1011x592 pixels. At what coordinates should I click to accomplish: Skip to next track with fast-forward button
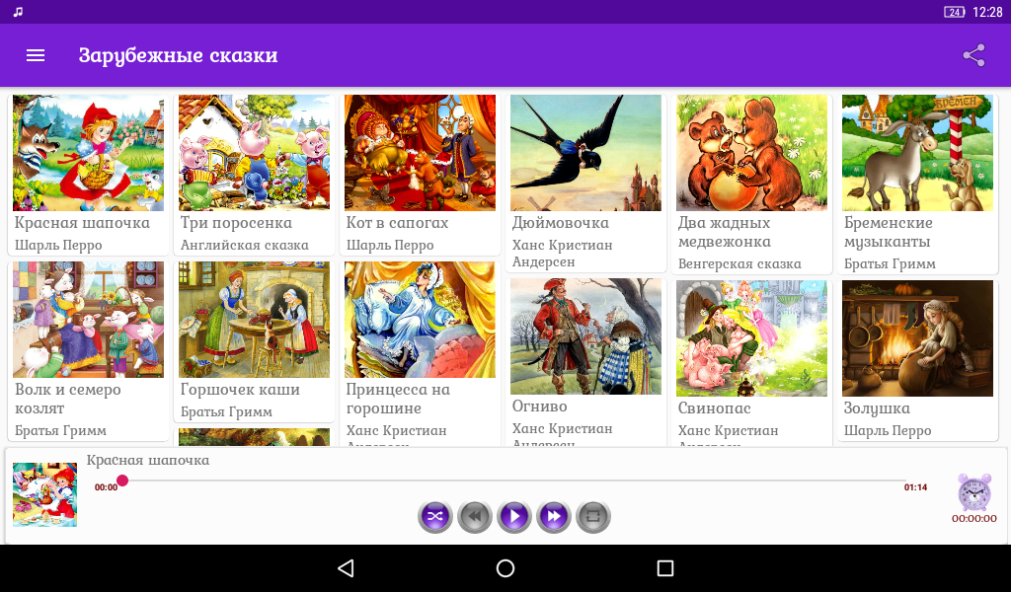click(x=553, y=517)
